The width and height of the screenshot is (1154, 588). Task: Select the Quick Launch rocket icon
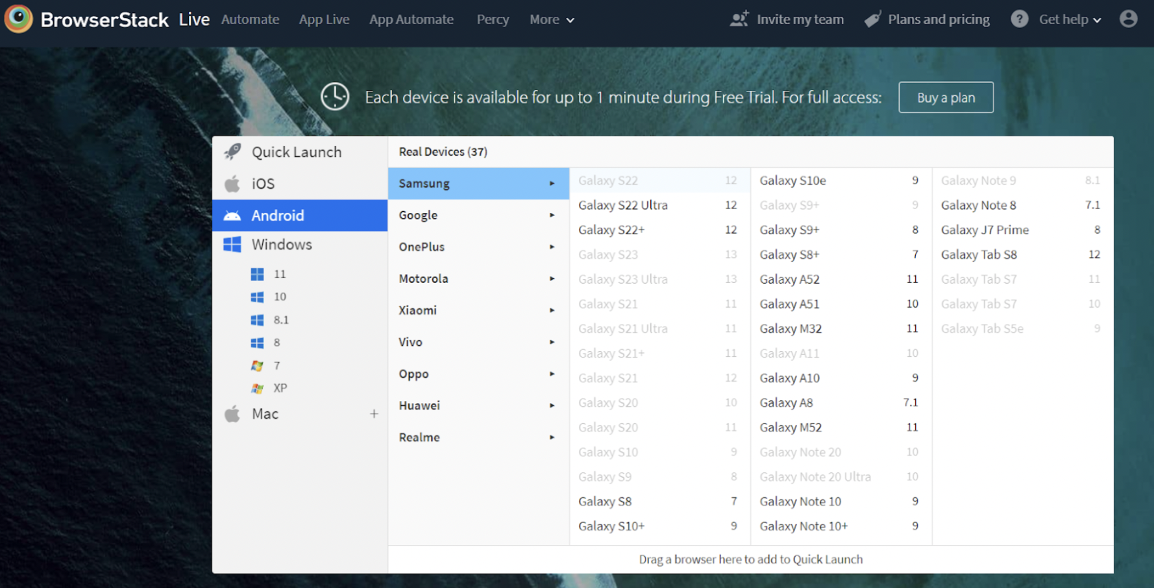232,151
